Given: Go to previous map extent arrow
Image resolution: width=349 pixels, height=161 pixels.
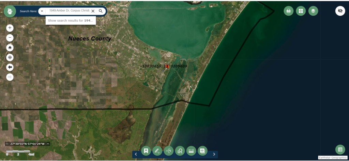Looking at the screenshot, I should [10, 67].
